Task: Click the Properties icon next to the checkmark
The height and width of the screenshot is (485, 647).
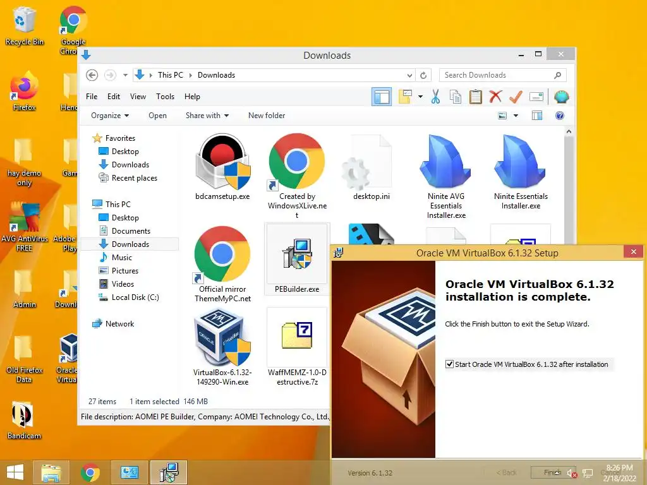Action: tap(536, 97)
